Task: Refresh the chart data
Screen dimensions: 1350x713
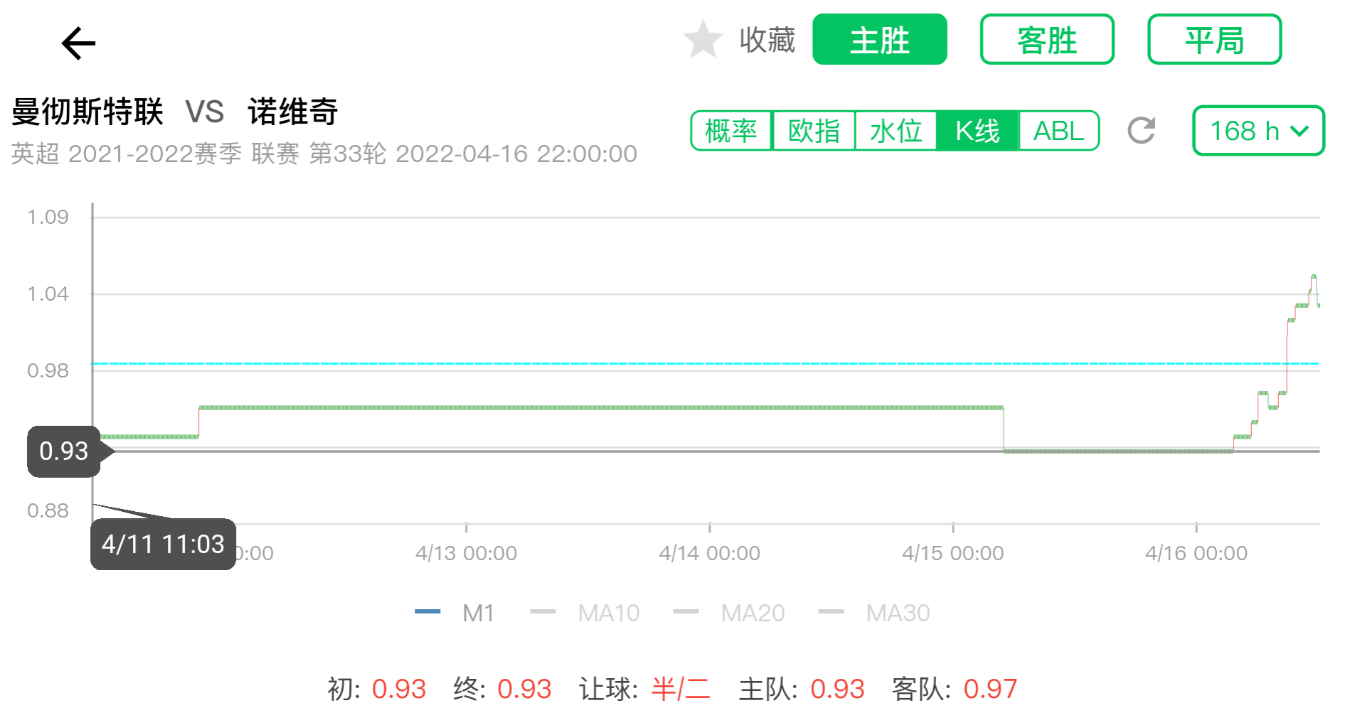Action: pyautogui.click(x=1142, y=130)
